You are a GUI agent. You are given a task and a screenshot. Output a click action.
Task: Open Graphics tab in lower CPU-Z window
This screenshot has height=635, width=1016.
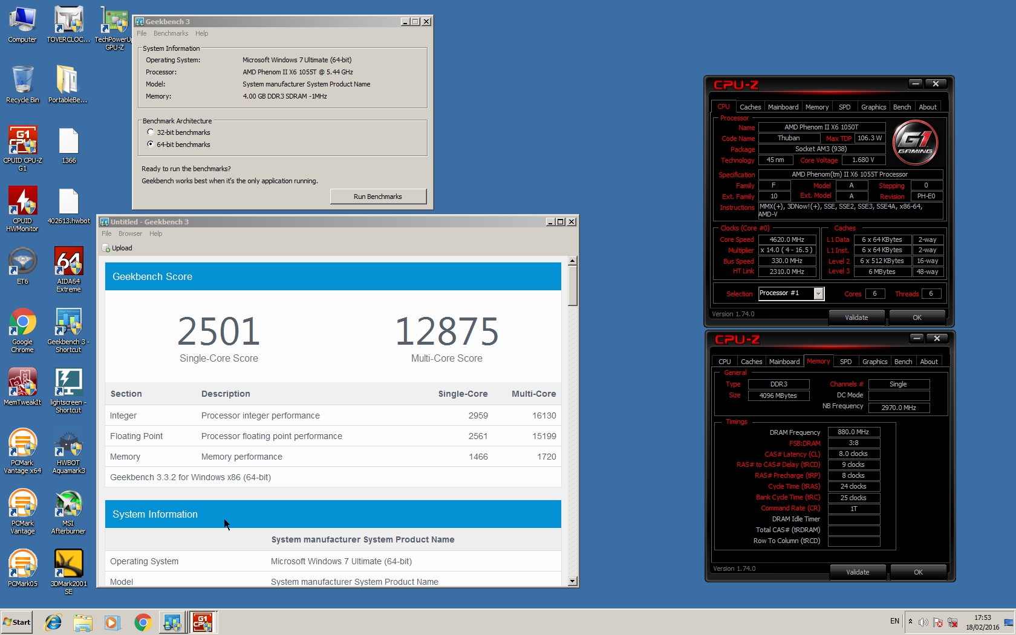coord(874,362)
